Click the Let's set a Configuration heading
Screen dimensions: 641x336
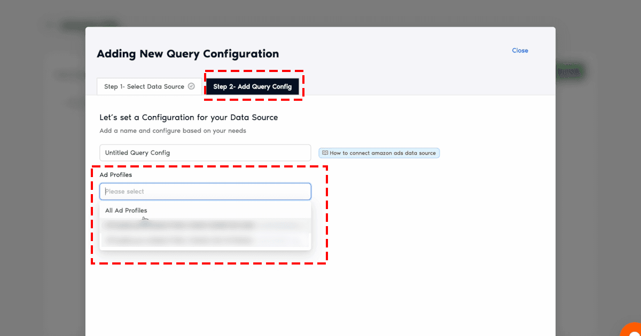[189, 117]
